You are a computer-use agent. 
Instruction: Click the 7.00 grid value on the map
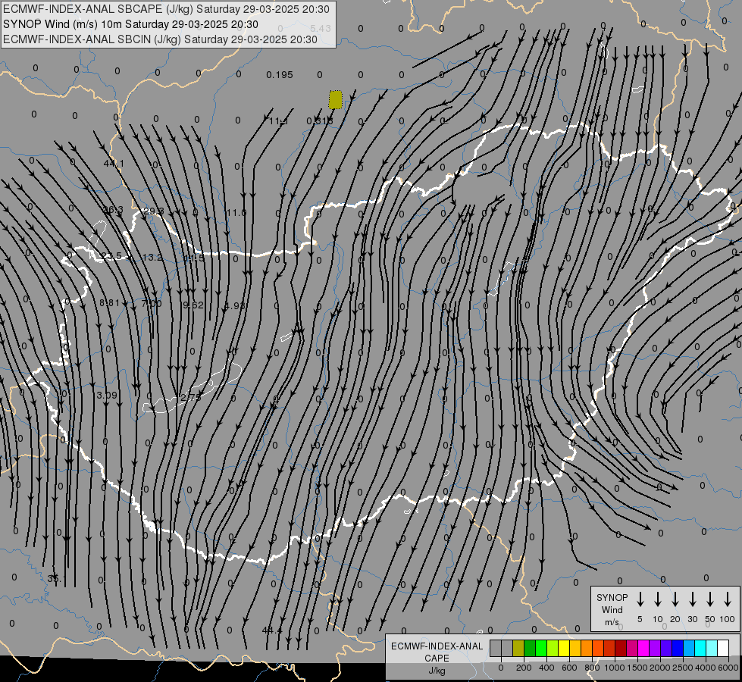152,304
